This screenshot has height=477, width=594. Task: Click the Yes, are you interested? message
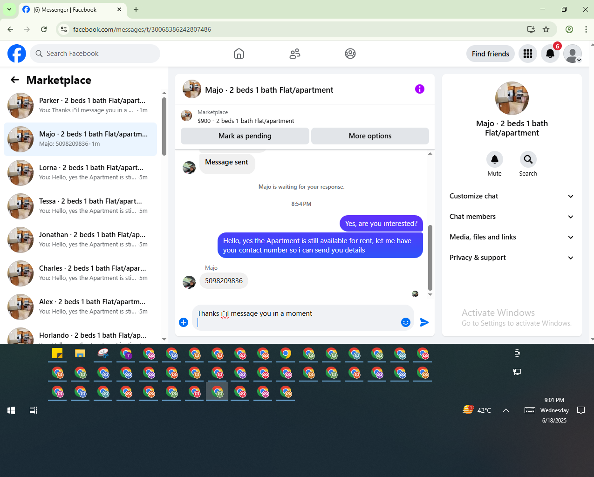point(381,224)
